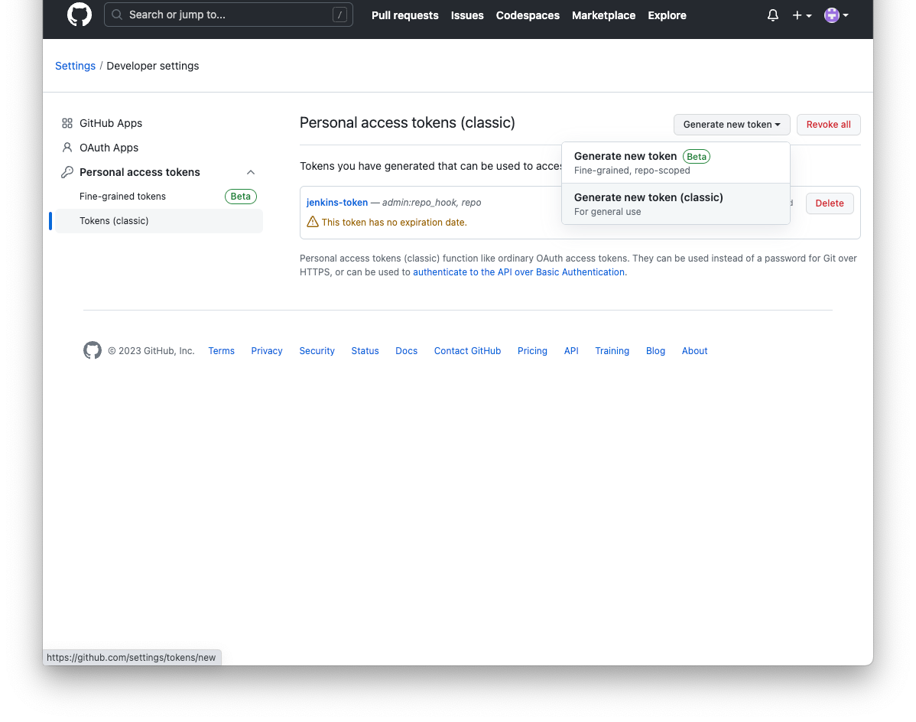Open Blog footer link
Image resolution: width=916 pixels, height=722 pixels.
click(655, 351)
